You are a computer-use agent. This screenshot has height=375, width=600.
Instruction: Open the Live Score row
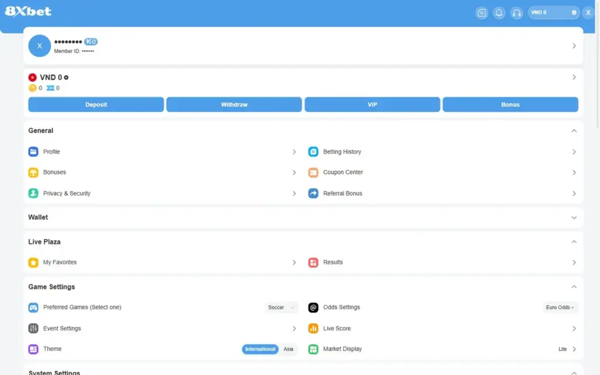443,328
